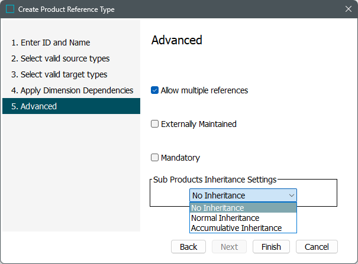
Task: Select step 5 Advanced
Action: (x=71, y=106)
